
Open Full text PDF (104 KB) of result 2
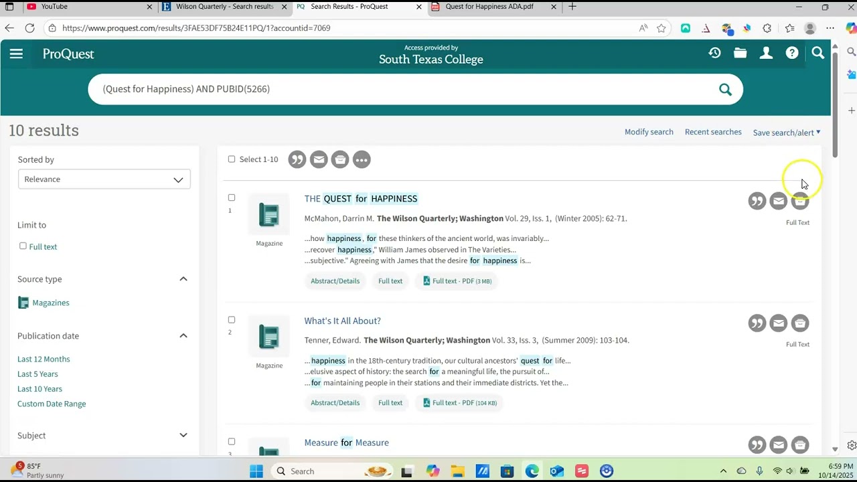click(x=460, y=403)
